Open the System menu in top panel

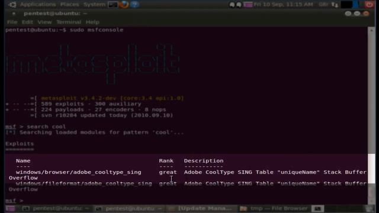(94, 4)
